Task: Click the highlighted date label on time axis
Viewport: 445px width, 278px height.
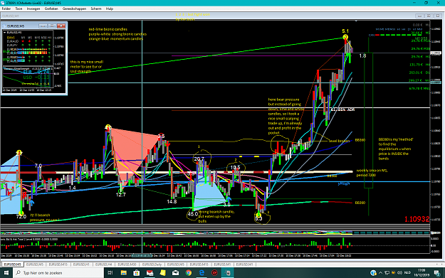Action: tap(142, 256)
